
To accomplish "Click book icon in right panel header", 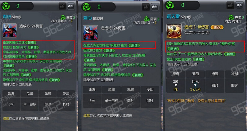I will [239, 6].
